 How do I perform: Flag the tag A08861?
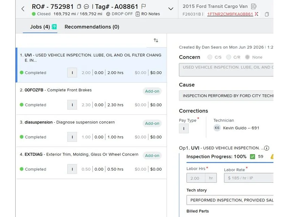coord(143,6)
